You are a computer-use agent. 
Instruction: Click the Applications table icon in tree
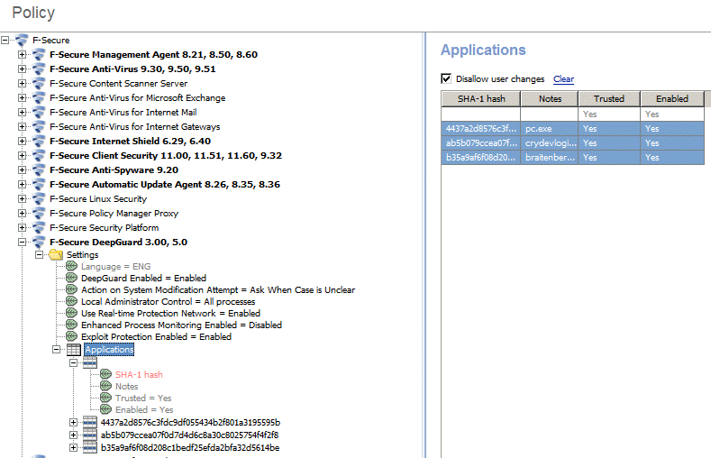point(74,350)
